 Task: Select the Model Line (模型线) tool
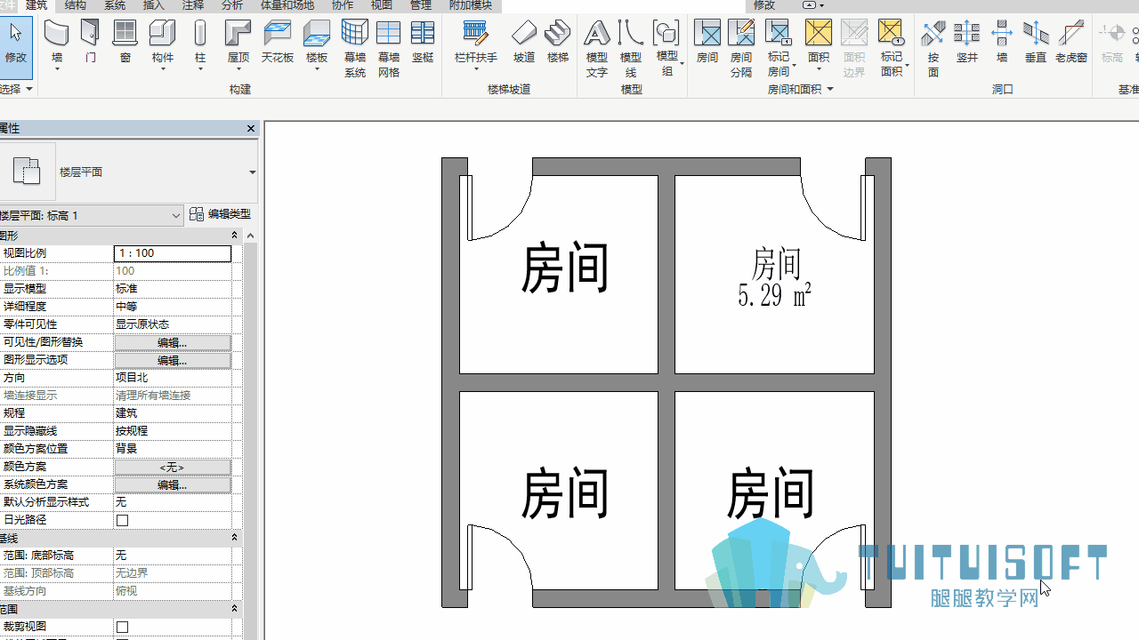pos(631,48)
